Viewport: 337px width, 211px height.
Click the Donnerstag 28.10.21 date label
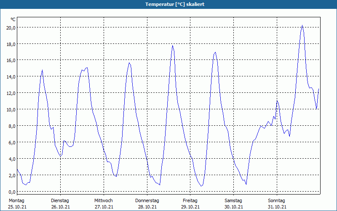click(x=147, y=204)
